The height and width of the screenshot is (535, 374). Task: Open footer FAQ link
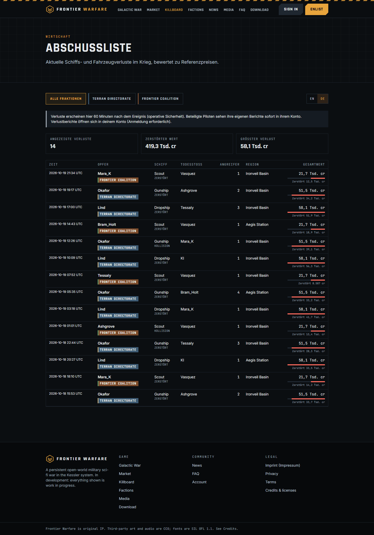(196, 474)
